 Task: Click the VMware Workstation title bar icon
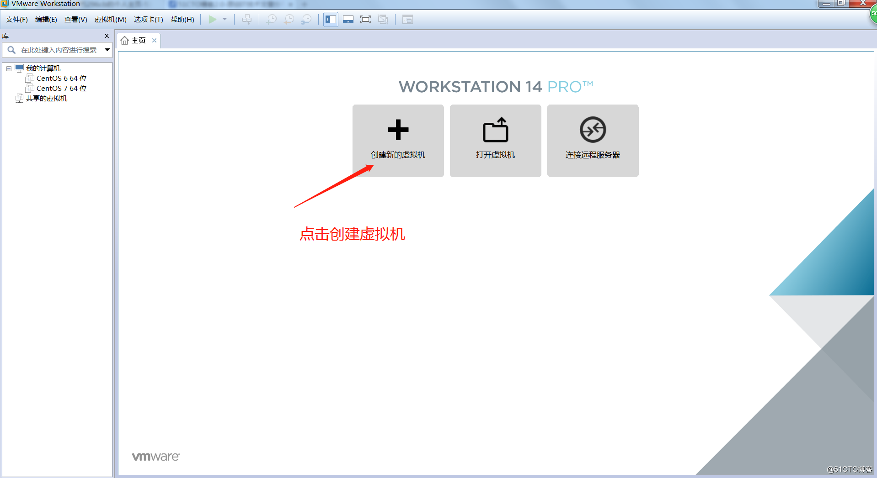point(5,4)
